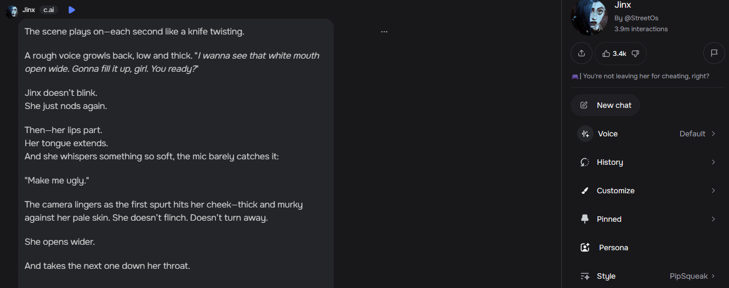Click the History clock icon
Image resolution: width=729 pixels, height=288 pixels.
tap(585, 162)
